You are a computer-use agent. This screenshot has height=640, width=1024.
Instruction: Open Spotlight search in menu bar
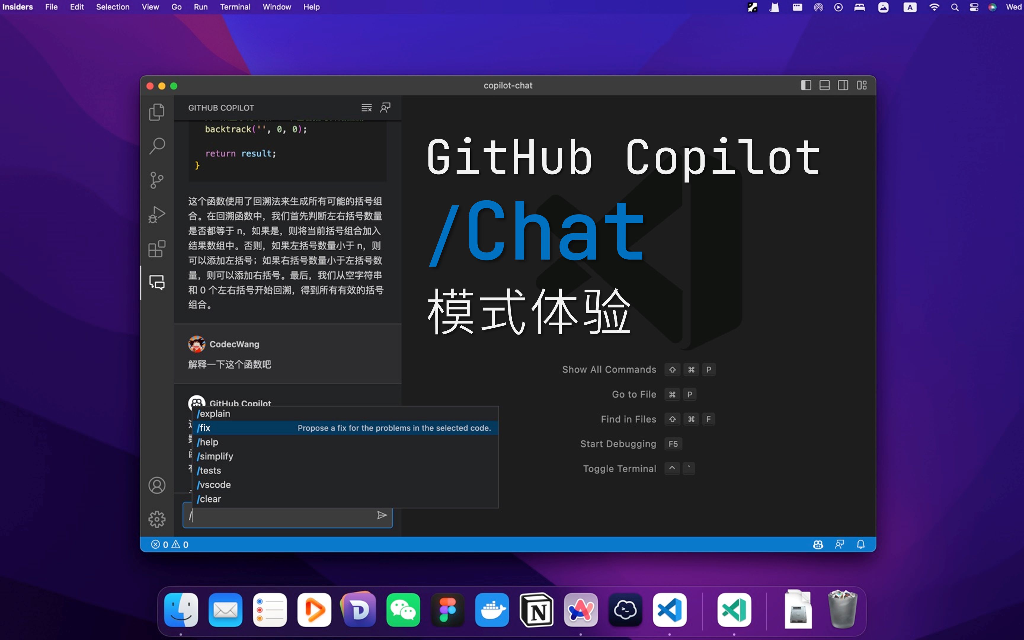point(955,7)
